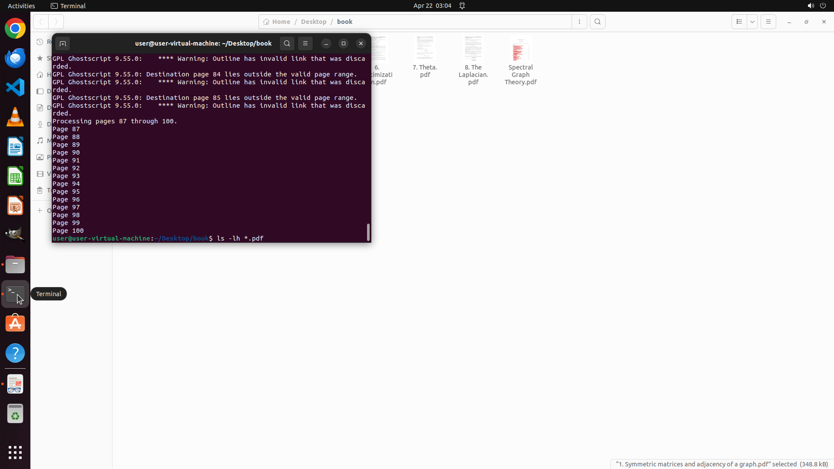Open Spectral Graph Theory.pdf file
This screenshot has height=469, width=834.
(520, 61)
